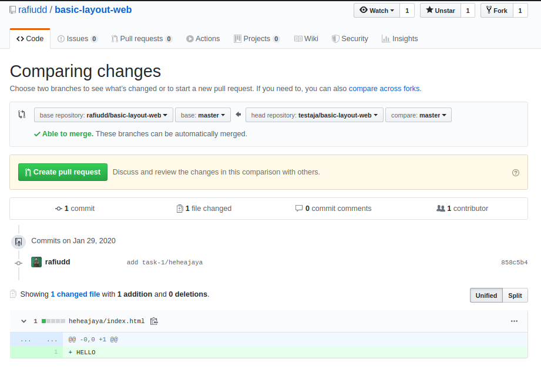
Task: Fork the repository
Action: pos(497,11)
